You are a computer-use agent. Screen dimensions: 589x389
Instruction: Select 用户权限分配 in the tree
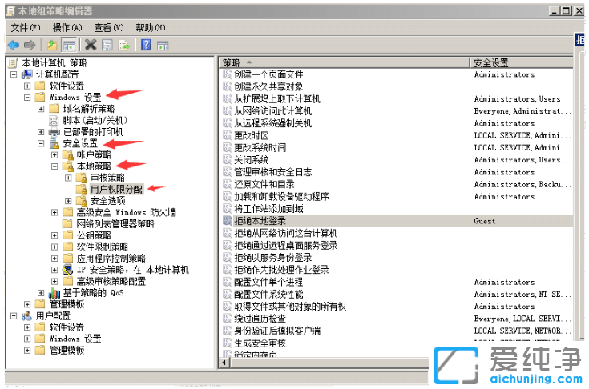tap(115, 190)
